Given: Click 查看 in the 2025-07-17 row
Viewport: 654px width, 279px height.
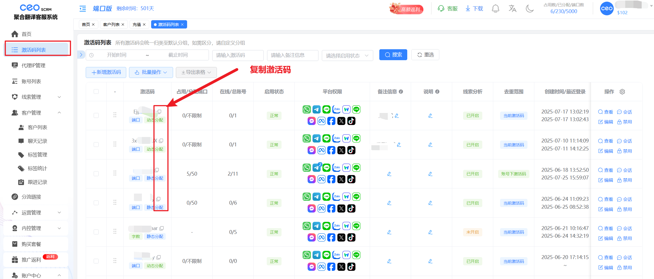Looking at the screenshot, I should click(x=606, y=112).
